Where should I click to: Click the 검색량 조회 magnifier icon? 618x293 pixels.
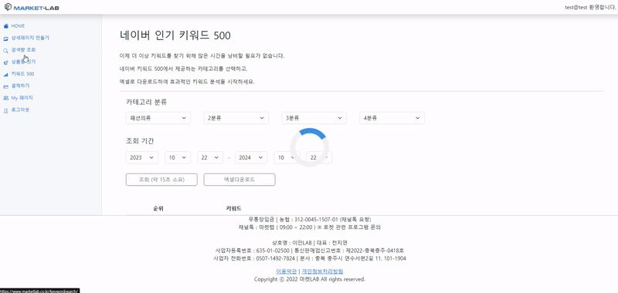coord(5,50)
